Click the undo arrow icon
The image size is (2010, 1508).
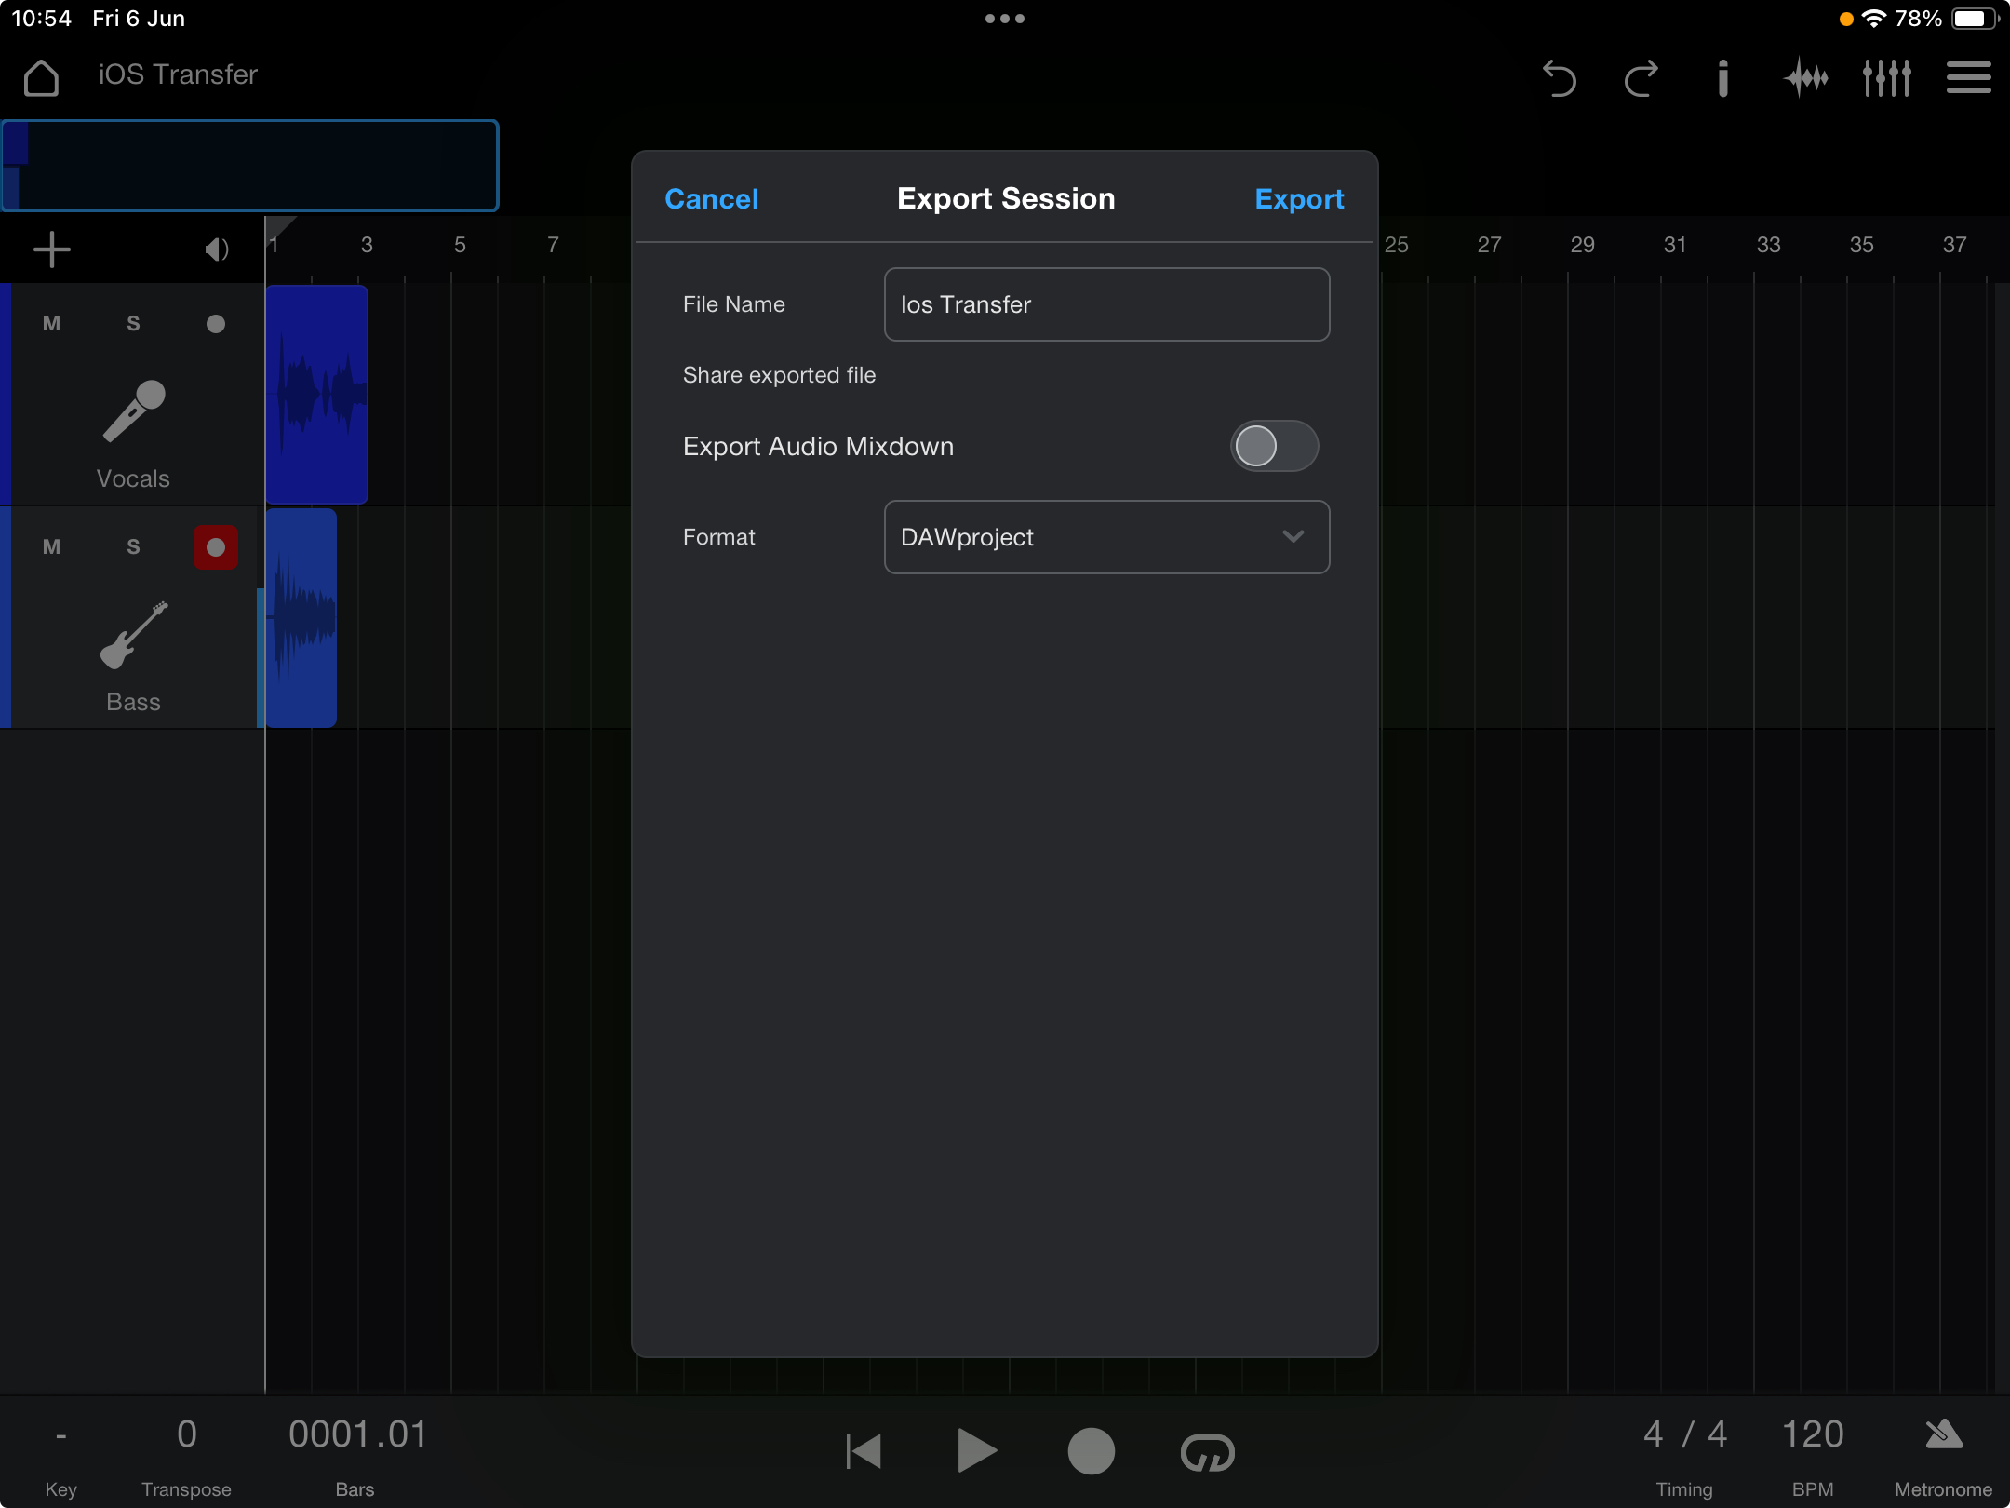1559,78
